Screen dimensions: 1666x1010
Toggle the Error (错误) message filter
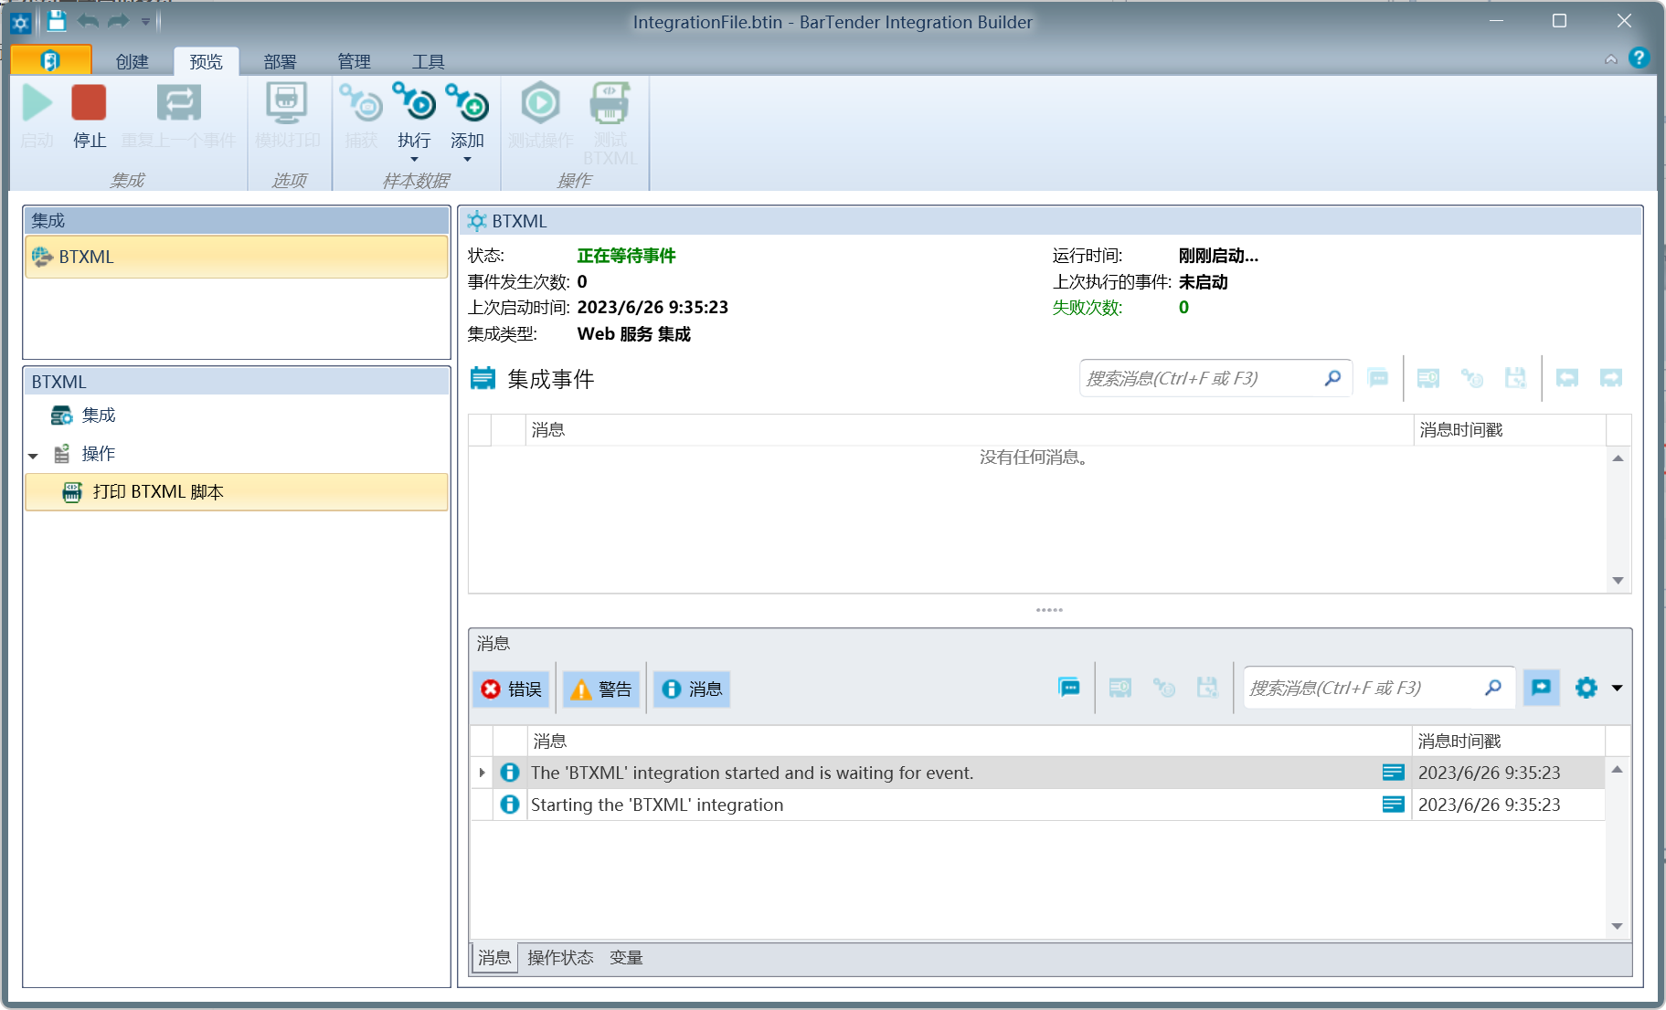(512, 689)
